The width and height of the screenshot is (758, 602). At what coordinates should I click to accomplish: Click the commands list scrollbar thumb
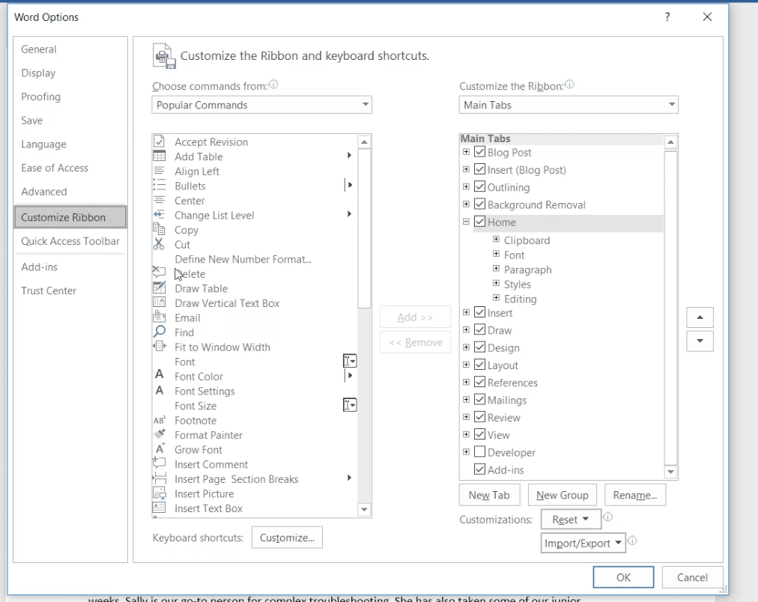point(365,228)
